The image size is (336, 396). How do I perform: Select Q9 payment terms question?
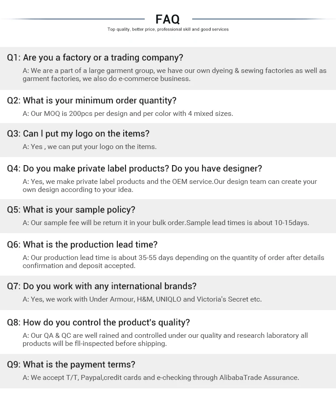[x=71, y=365]
